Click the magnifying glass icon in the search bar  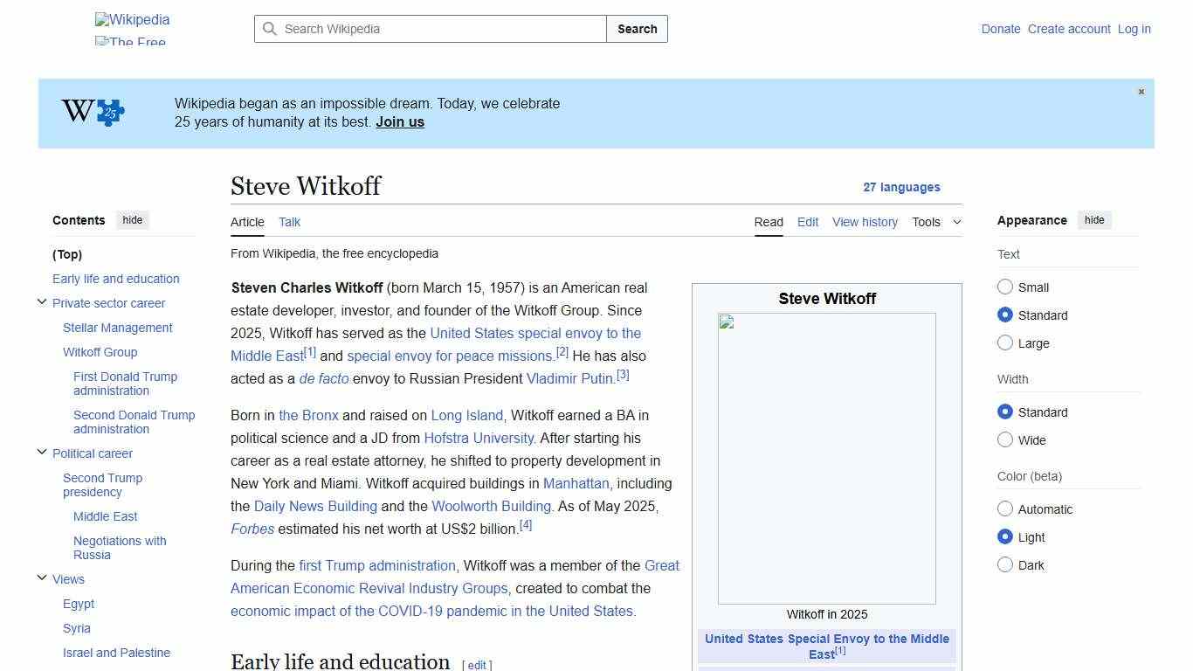coord(270,29)
